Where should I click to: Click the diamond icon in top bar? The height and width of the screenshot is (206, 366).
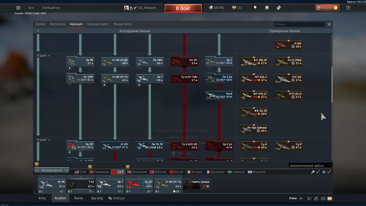pyautogui.click(x=267, y=8)
